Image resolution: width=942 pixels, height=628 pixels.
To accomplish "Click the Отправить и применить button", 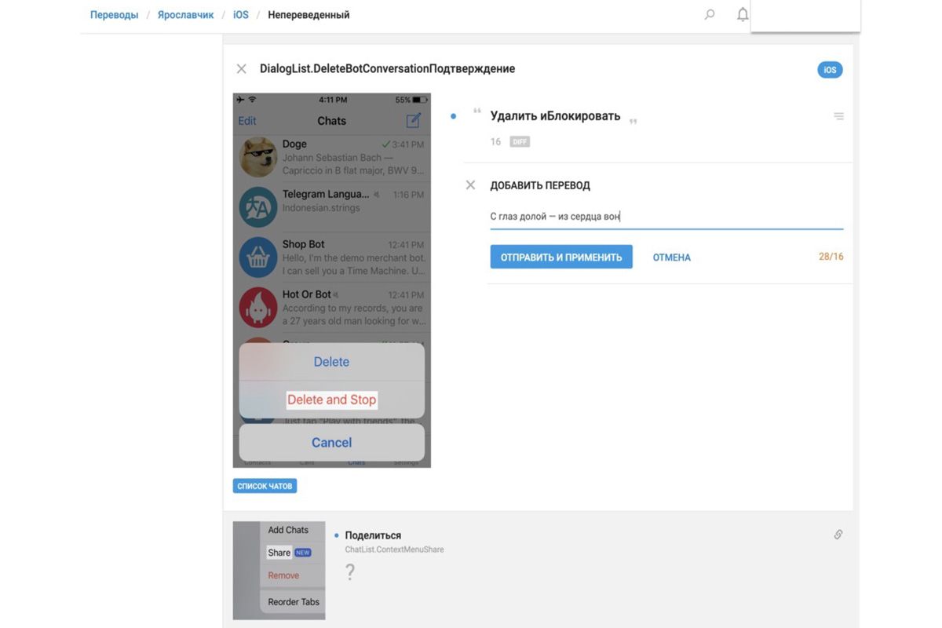I will [x=561, y=257].
